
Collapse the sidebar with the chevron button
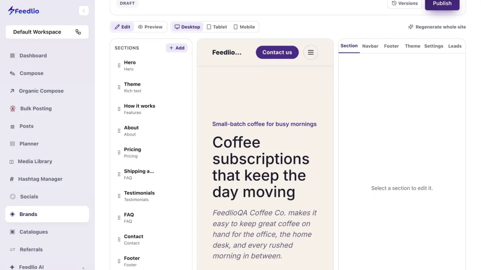(x=83, y=11)
